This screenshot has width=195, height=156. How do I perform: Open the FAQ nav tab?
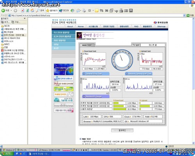click(136, 27)
